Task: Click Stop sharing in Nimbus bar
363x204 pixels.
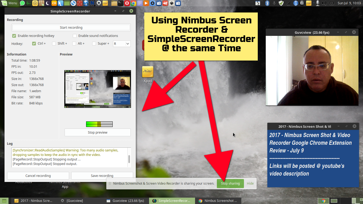Action: pyautogui.click(x=230, y=183)
